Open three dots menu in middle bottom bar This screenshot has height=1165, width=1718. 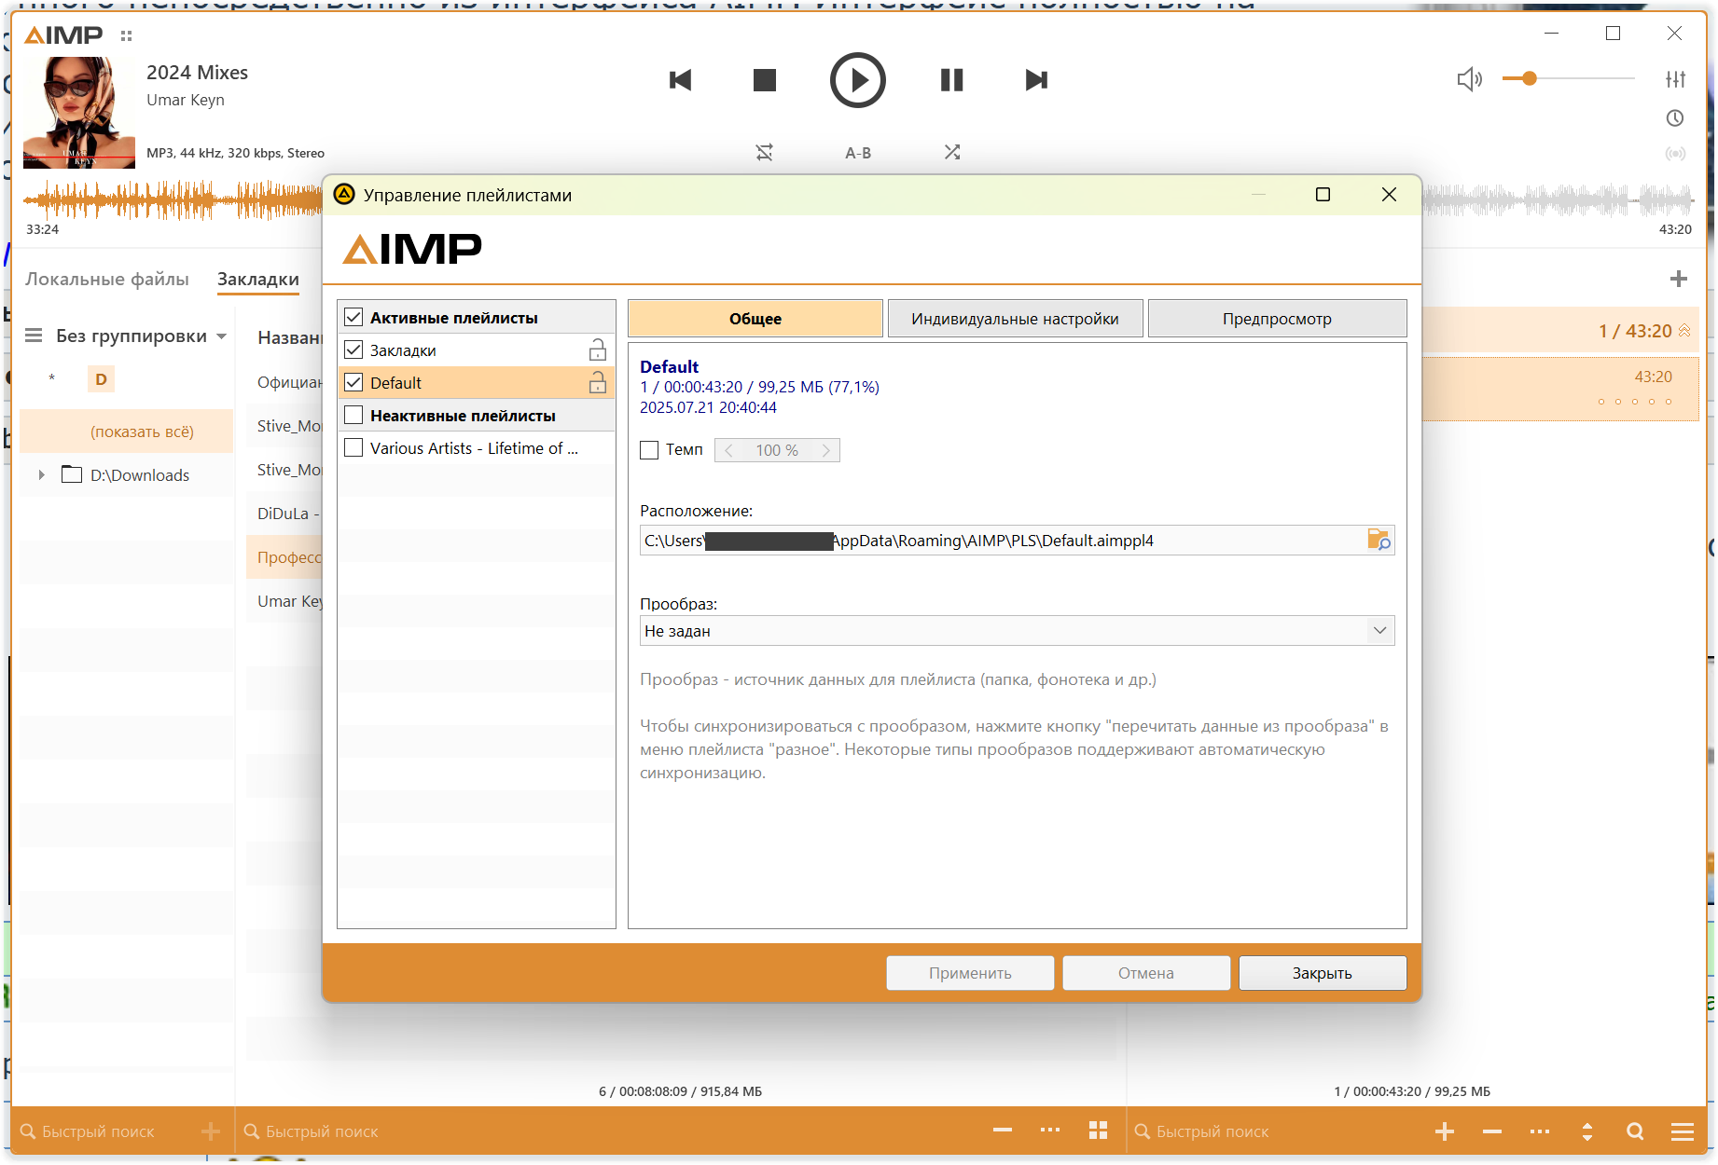pyautogui.click(x=1050, y=1131)
